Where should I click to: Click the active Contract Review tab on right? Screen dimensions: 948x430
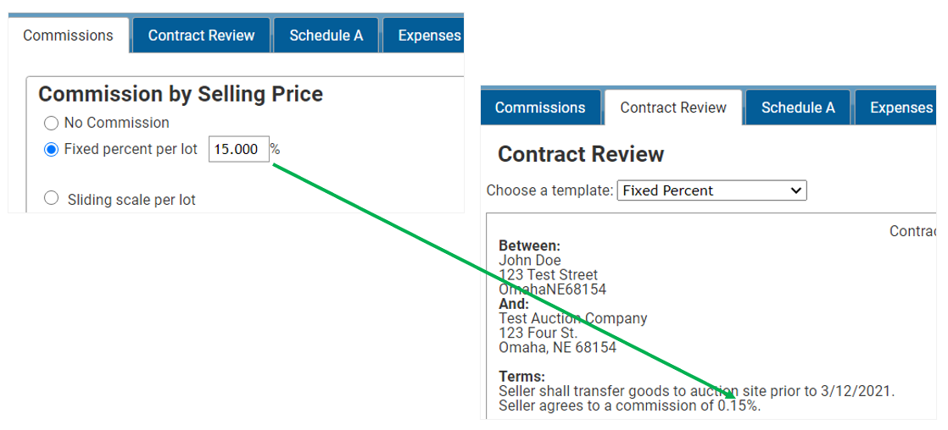673,107
